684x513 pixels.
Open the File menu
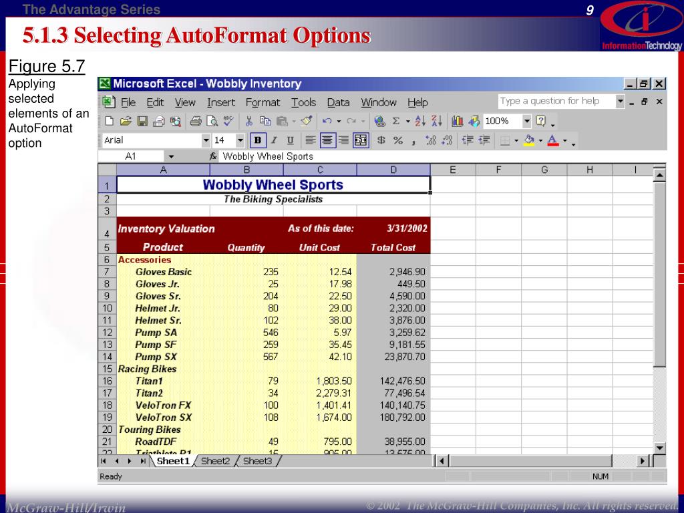pos(128,102)
